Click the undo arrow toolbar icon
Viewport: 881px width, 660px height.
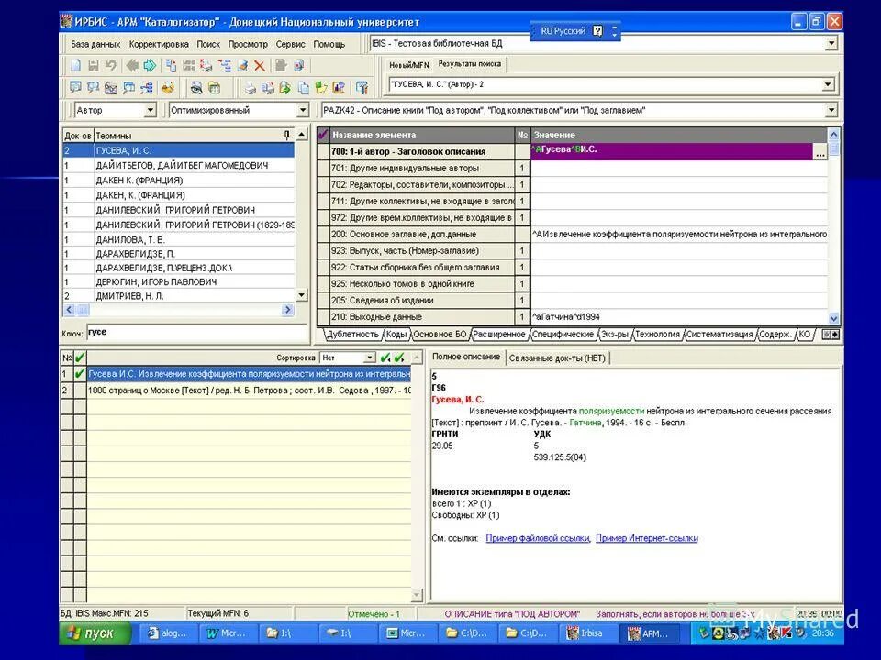(x=111, y=66)
